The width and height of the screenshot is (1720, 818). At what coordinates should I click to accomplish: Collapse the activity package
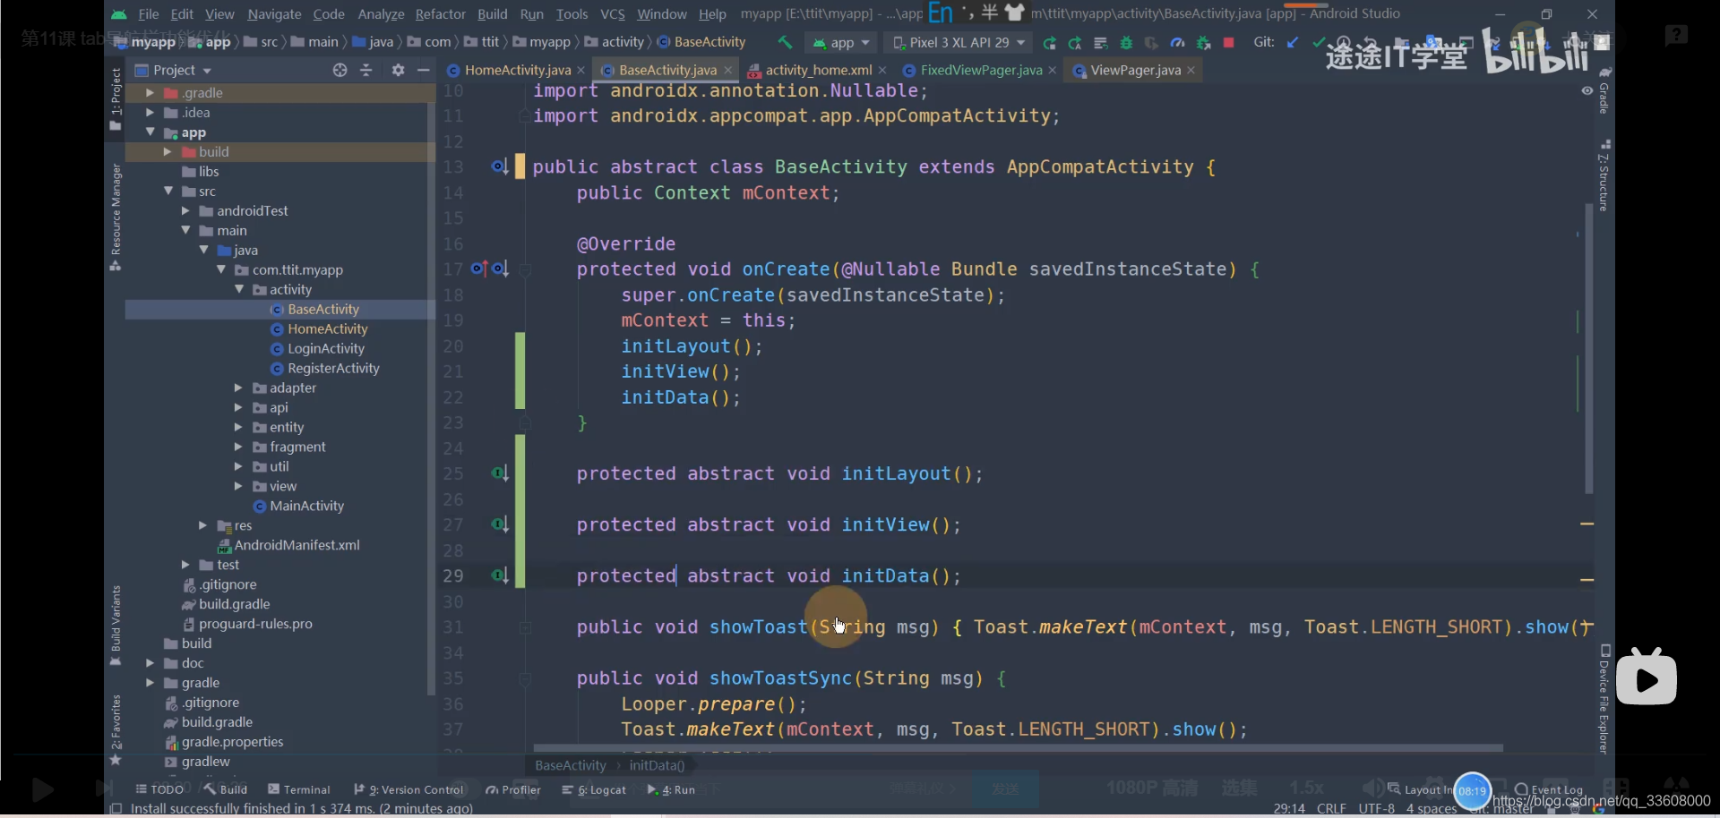click(239, 290)
